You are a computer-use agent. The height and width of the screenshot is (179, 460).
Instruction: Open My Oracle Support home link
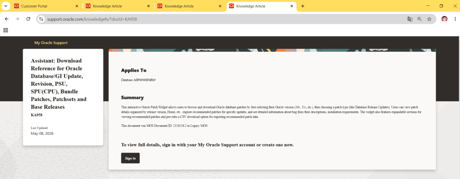[51, 43]
